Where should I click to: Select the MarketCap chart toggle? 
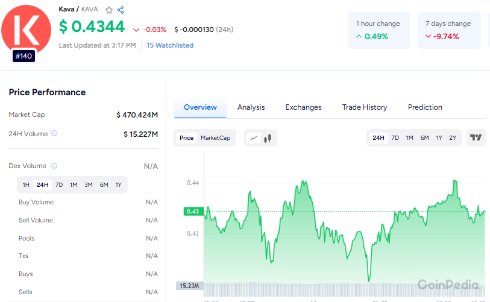(215, 138)
